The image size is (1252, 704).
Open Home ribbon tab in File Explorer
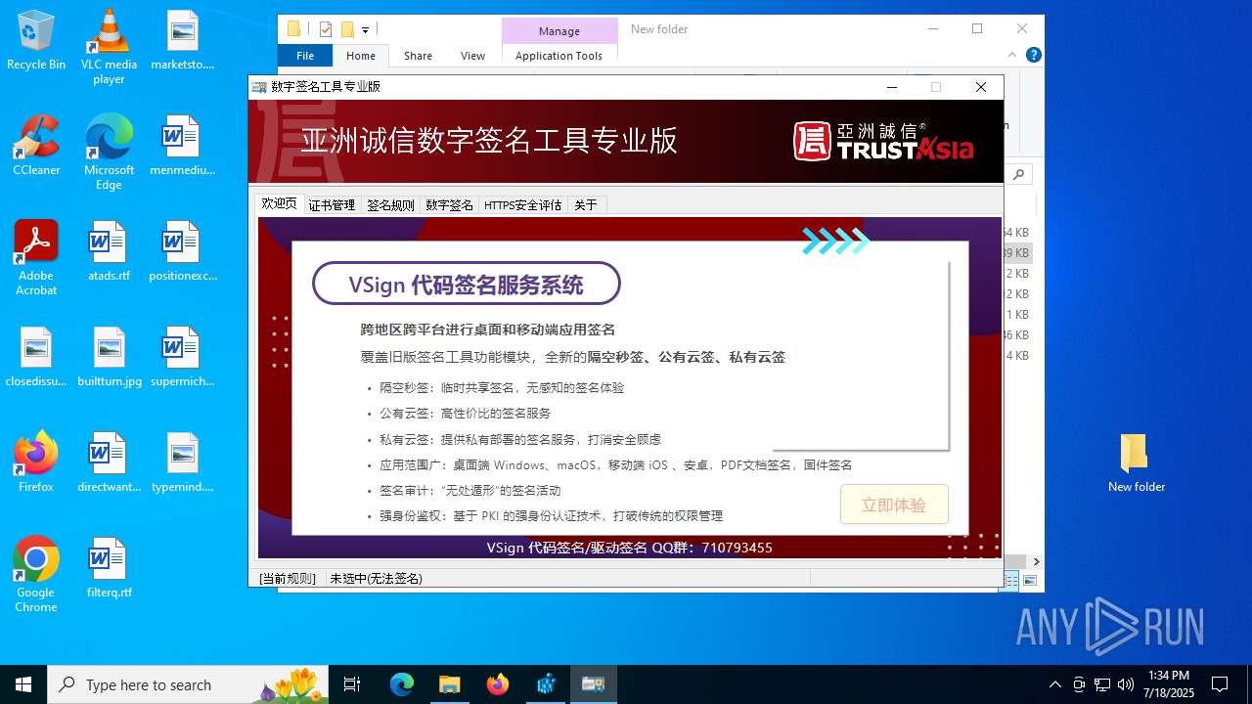click(x=361, y=56)
